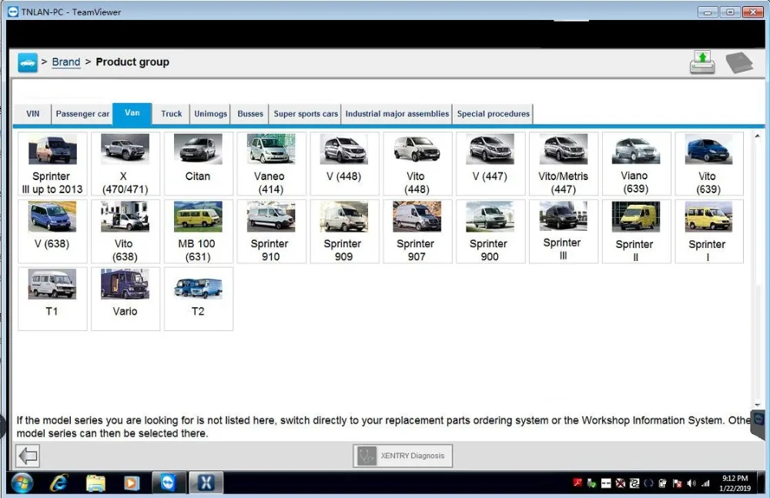Image resolution: width=770 pixels, height=498 pixels.
Task: Pick the Sprinter 909 tile
Action: point(344,232)
